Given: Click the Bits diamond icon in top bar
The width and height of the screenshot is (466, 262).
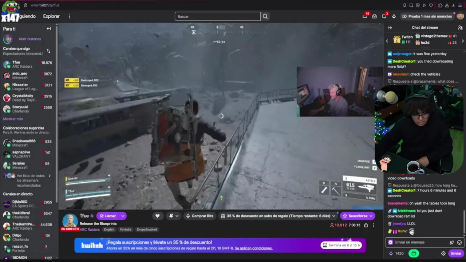Looking at the screenshot, I should (394, 16).
